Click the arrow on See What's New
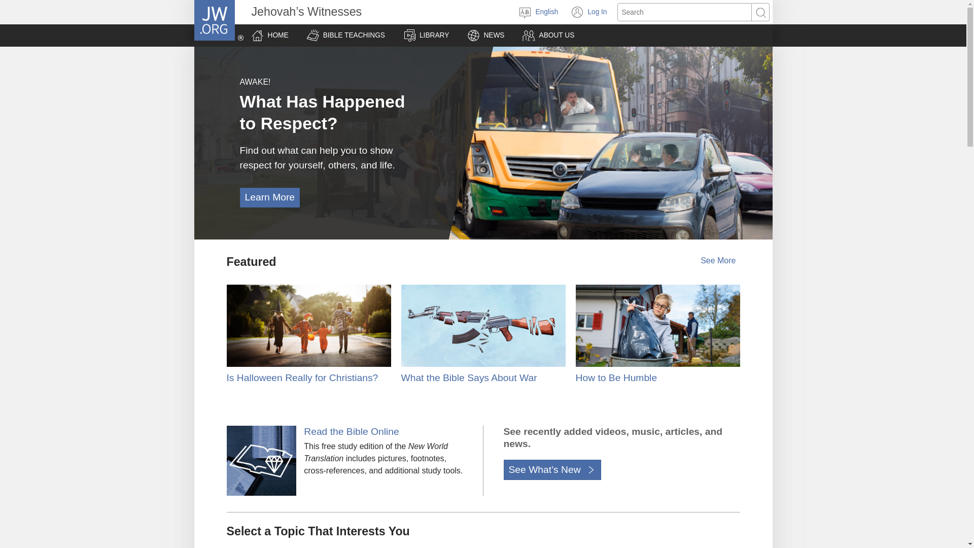The image size is (974, 548). [591, 470]
